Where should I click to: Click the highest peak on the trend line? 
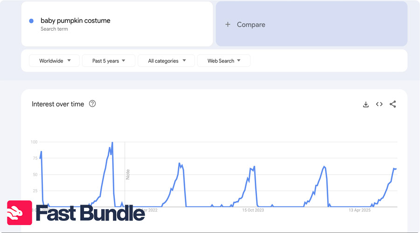coord(112,143)
